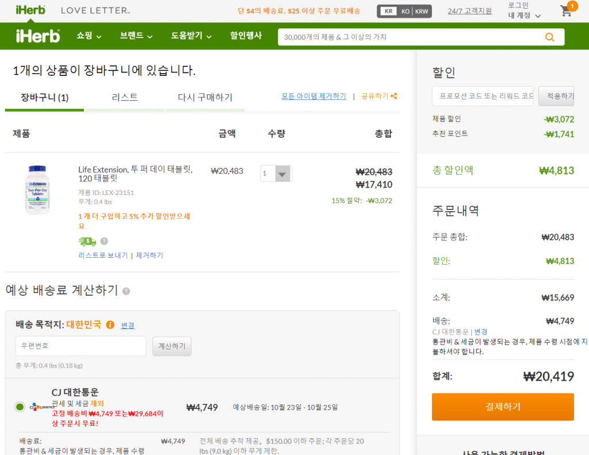Click help icon next to 예상 배송료 계산하기
The width and height of the screenshot is (589, 455).
click(x=126, y=291)
